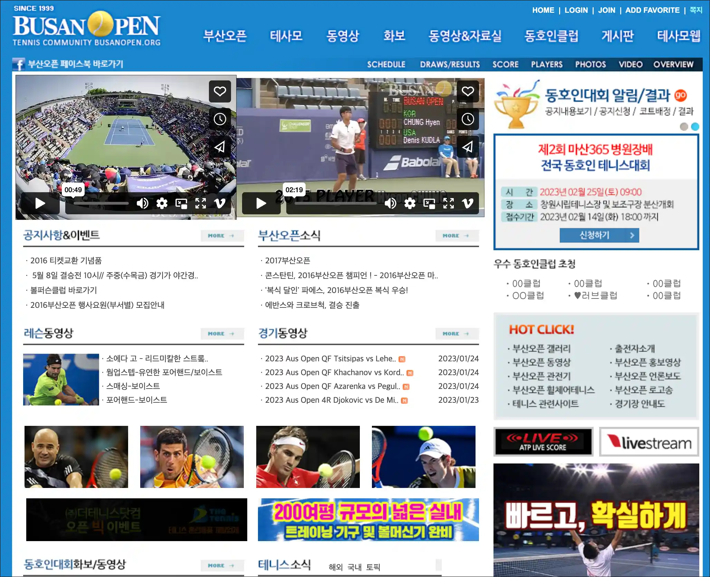Click MORE for 레슨동영상
Image resolution: width=710 pixels, height=577 pixels.
click(222, 334)
